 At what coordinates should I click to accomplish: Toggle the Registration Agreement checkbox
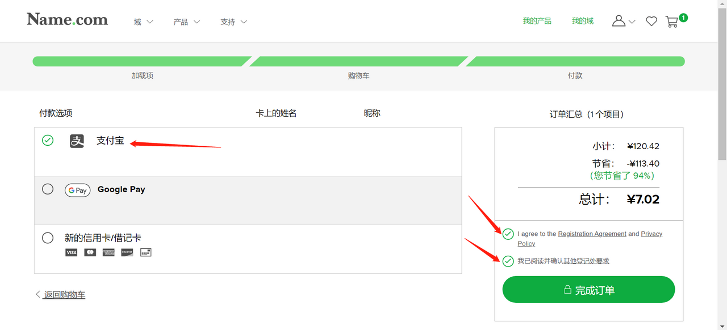point(508,234)
